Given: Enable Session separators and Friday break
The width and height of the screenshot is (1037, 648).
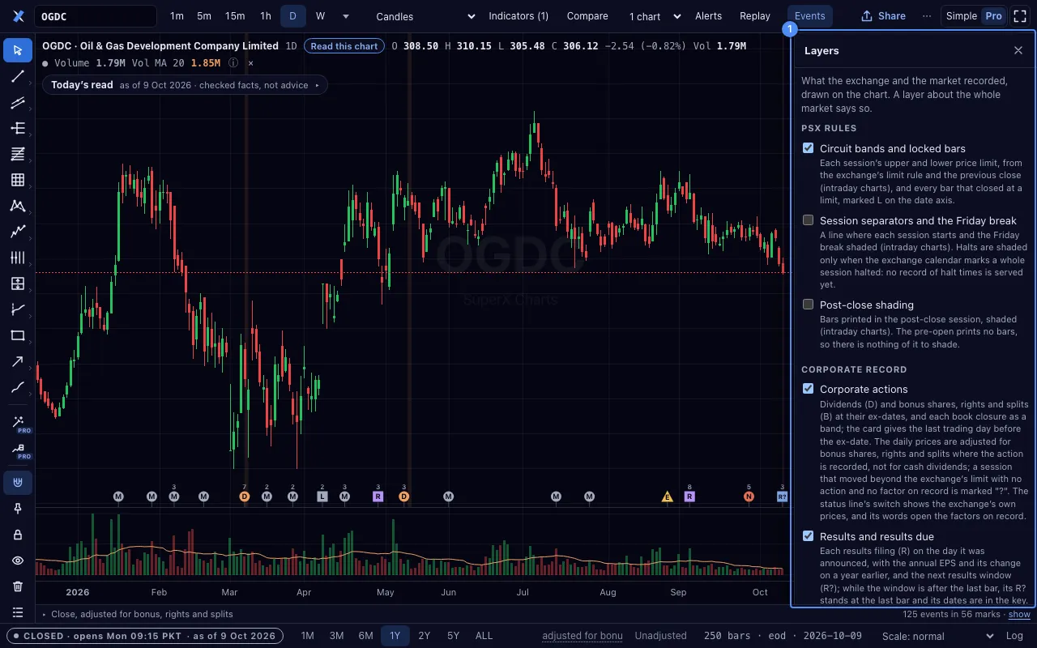Looking at the screenshot, I should [x=808, y=220].
